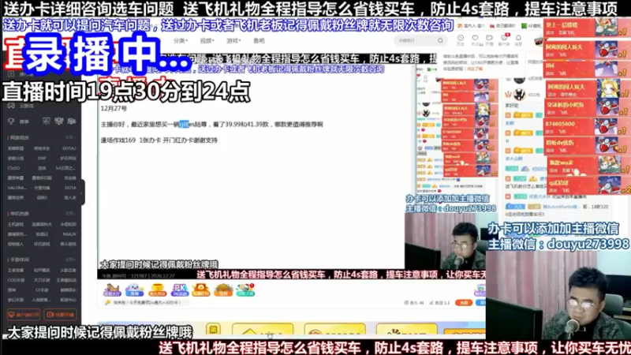Open the red envelope activity icon
631x355 pixels.
click(201, 290)
